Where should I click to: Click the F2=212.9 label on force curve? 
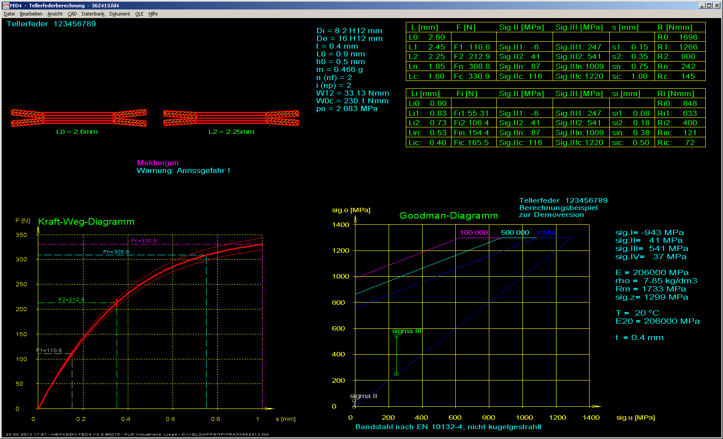[71, 300]
